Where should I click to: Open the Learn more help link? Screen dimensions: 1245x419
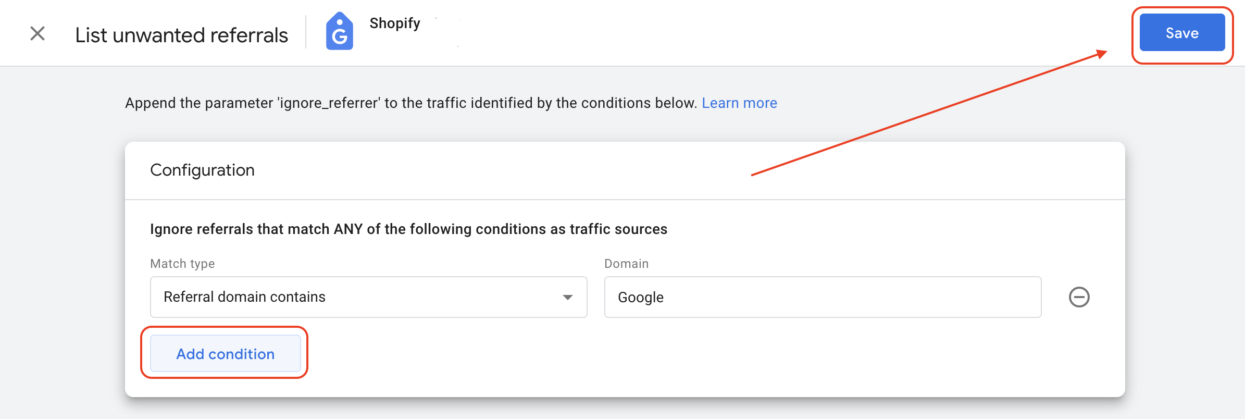pyautogui.click(x=739, y=103)
